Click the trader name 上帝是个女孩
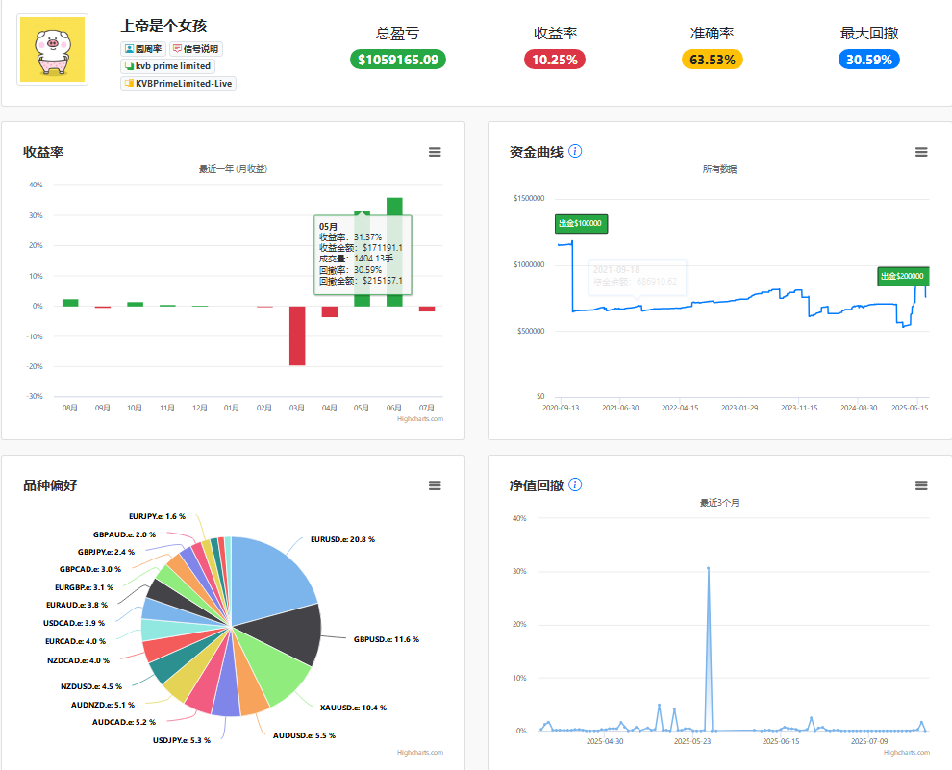This screenshot has width=952, height=770. (163, 26)
